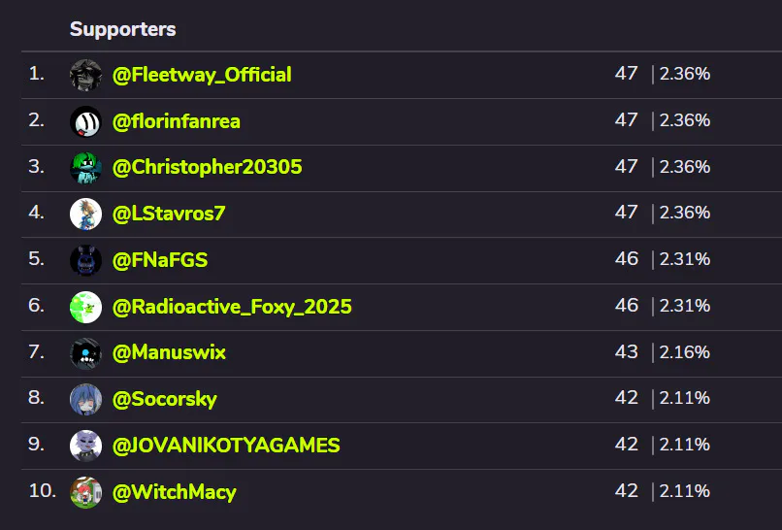Visit the @florinfanrea username link
The height and width of the screenshot is (530, 782).
[176, 121]
